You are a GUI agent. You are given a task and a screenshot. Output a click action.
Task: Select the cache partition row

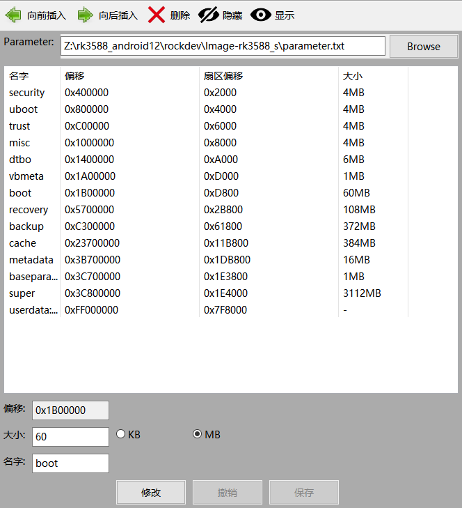click(x=206, y=243)
